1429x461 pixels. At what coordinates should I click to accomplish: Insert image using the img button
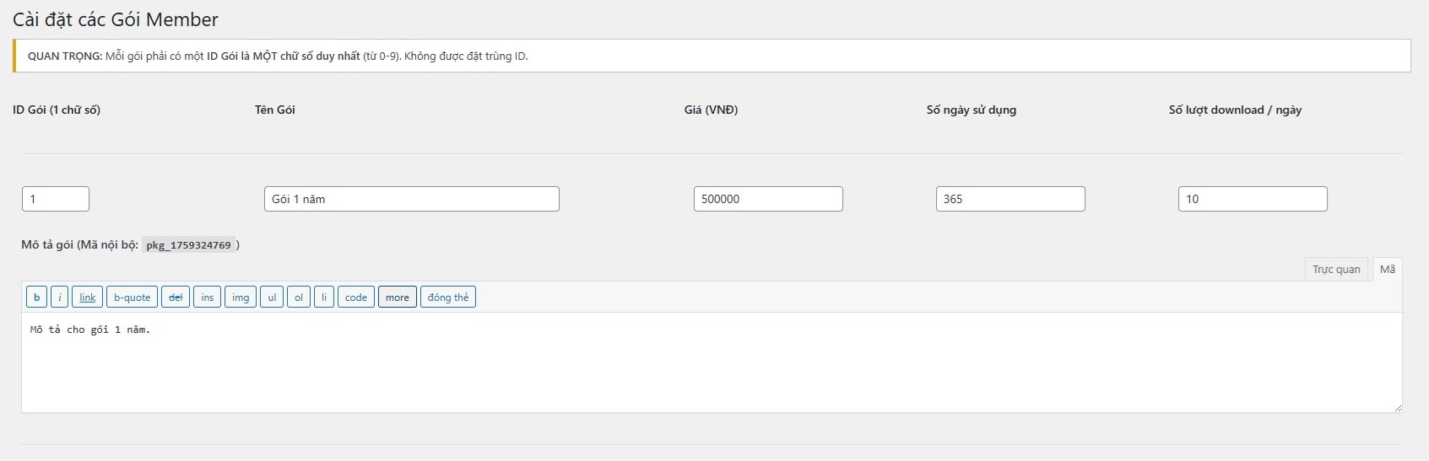tap(241, 298)
